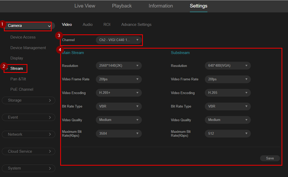Viewport: 288px width, 177px height.
Task: Open the Substream Video Encoding dropdown
Action: point(228,92)
